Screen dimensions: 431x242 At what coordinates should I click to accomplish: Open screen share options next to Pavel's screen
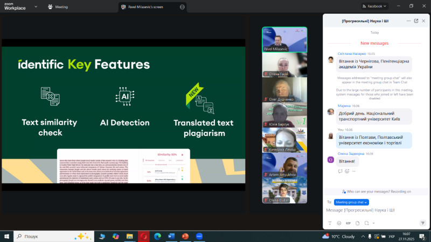182,7
